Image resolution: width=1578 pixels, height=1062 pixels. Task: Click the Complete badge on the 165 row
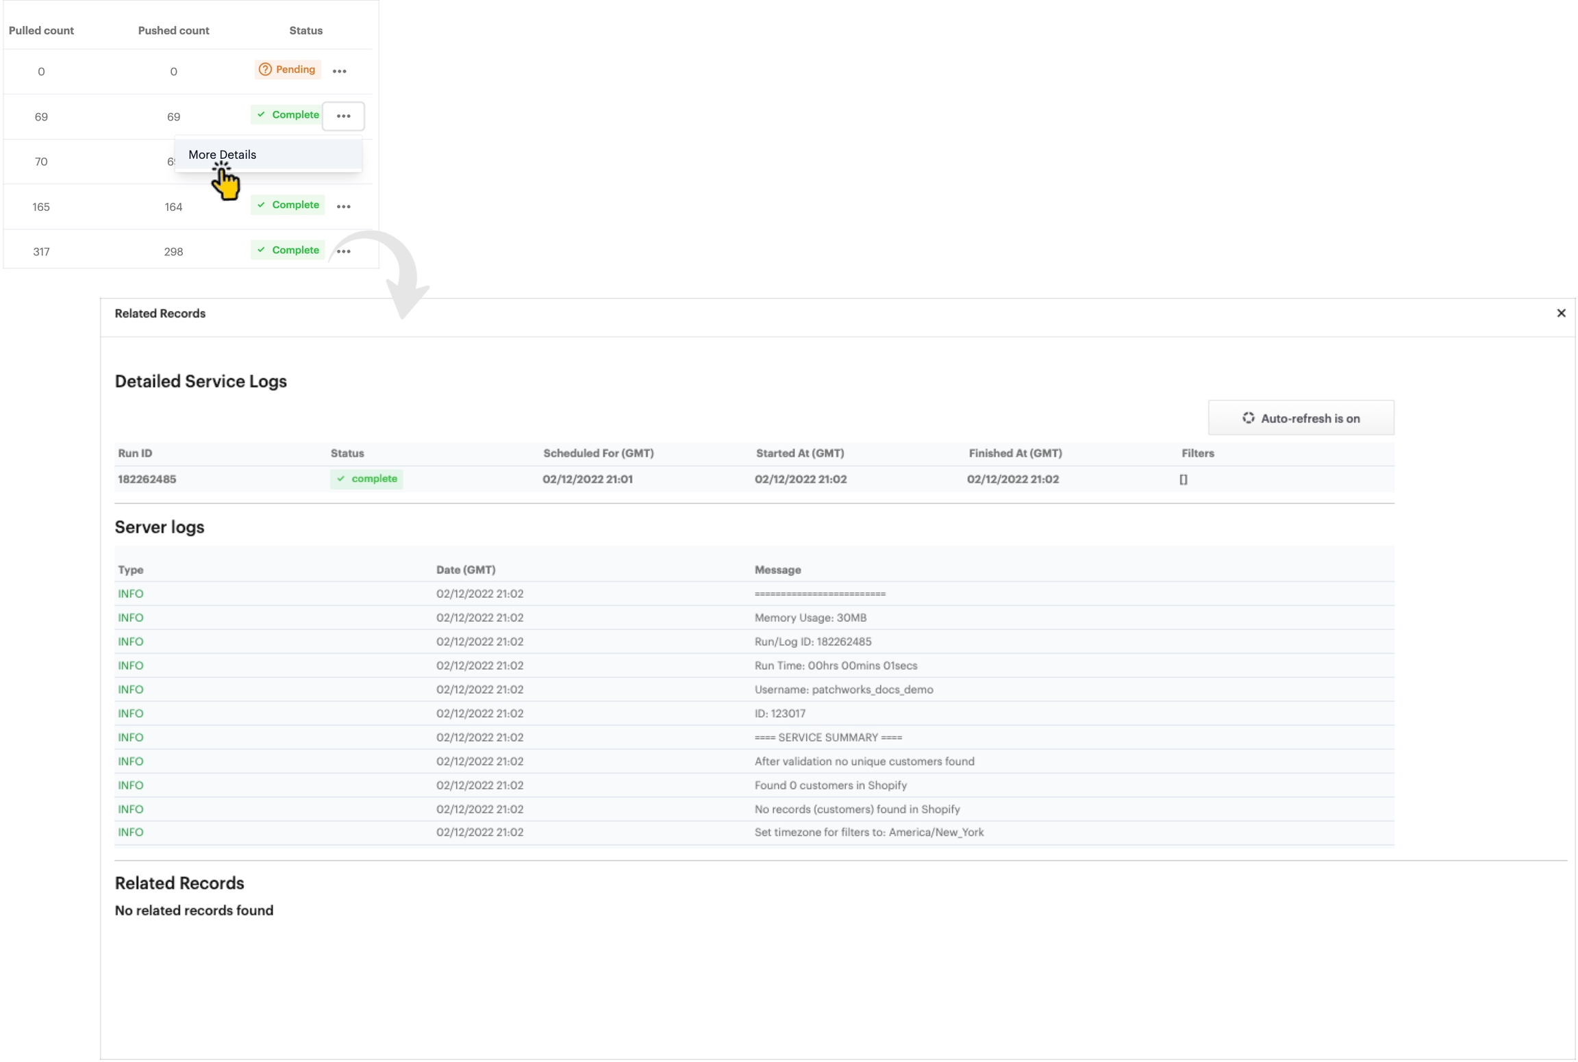tap(288, 205)
